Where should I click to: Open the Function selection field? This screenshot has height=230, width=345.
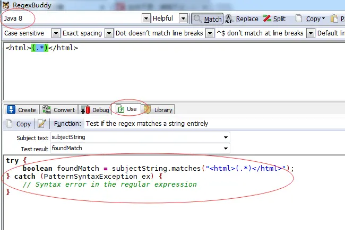tap(214, 124)
